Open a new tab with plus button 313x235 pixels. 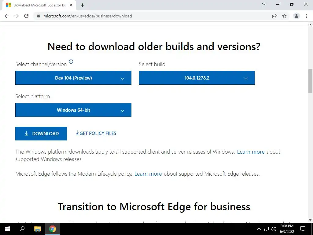pyautogui.click(x=83, y=5)
